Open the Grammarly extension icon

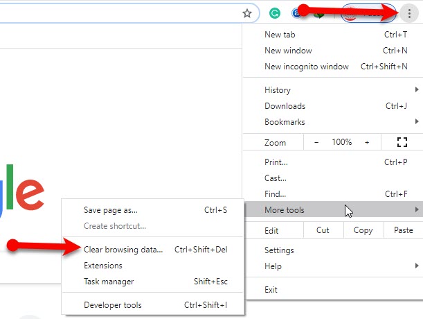click(x=275, y=12)
